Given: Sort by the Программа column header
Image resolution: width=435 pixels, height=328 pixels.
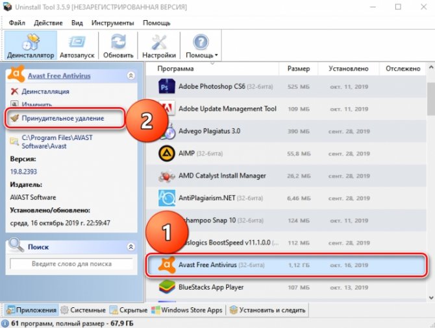Looking at the screenshot, I should coord(175,69).
